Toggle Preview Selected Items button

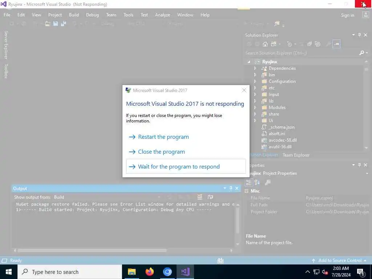336,44
